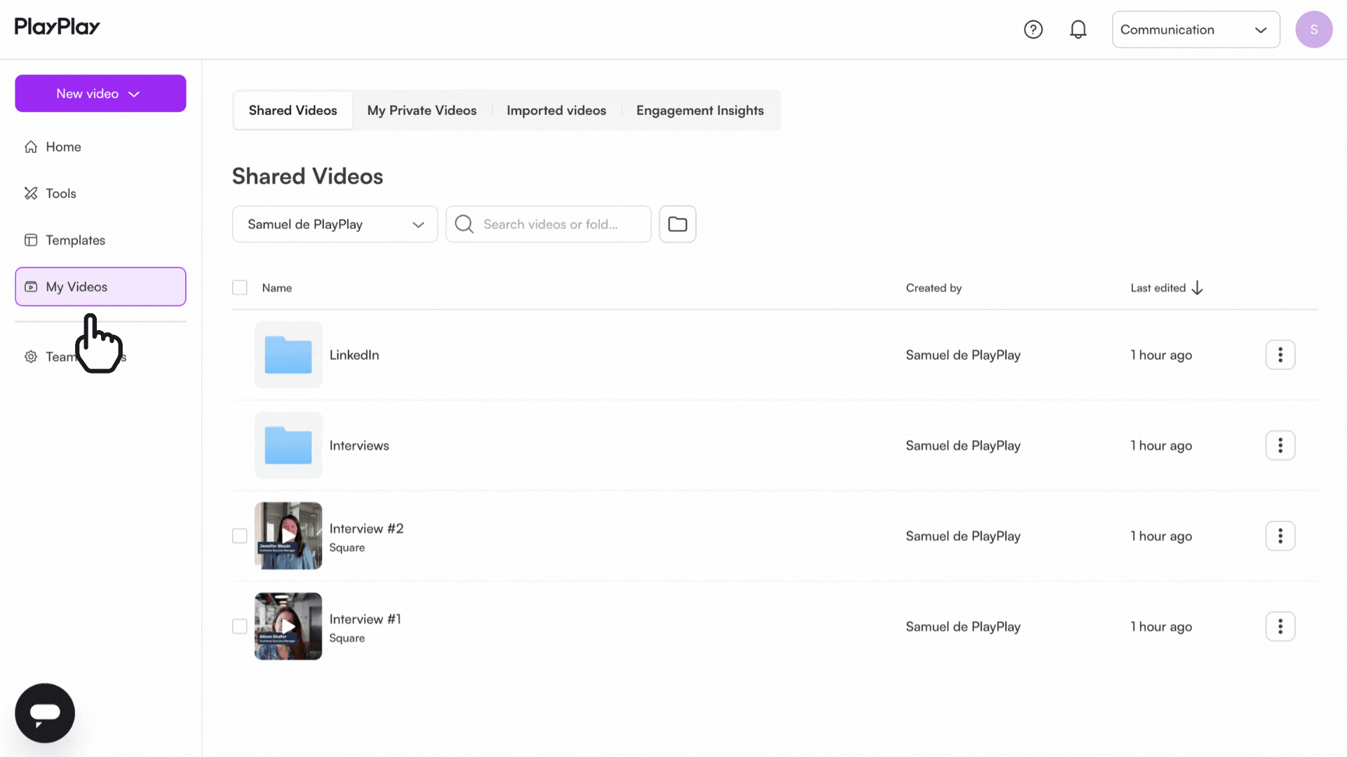Click the My Videos play icon
The image size is (1347, 757).
coord(31,287)
